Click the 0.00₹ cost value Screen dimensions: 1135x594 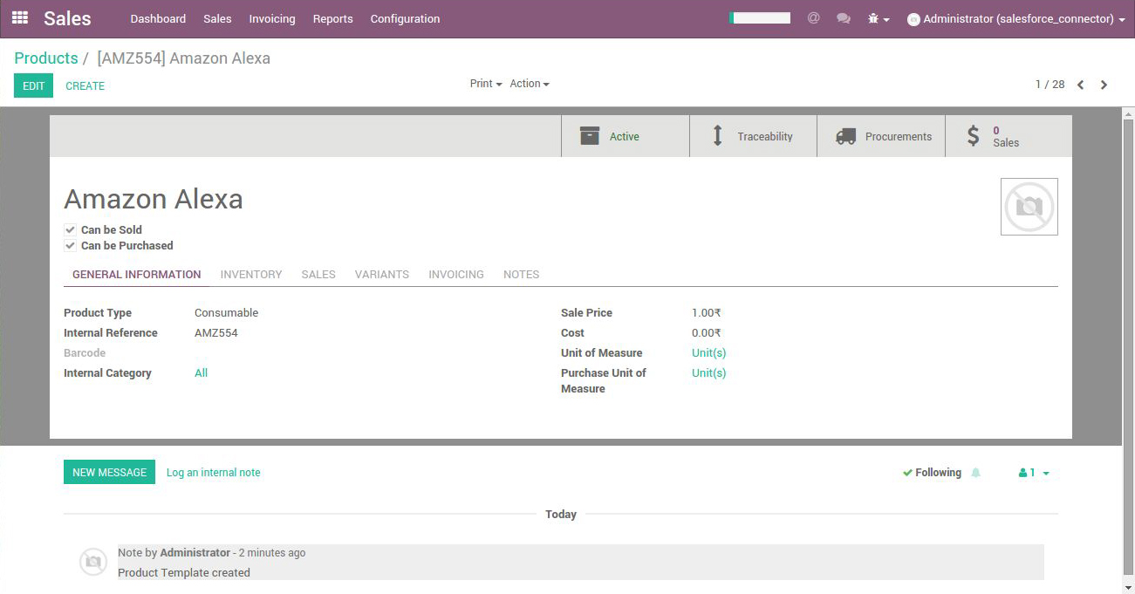(707, 333)
